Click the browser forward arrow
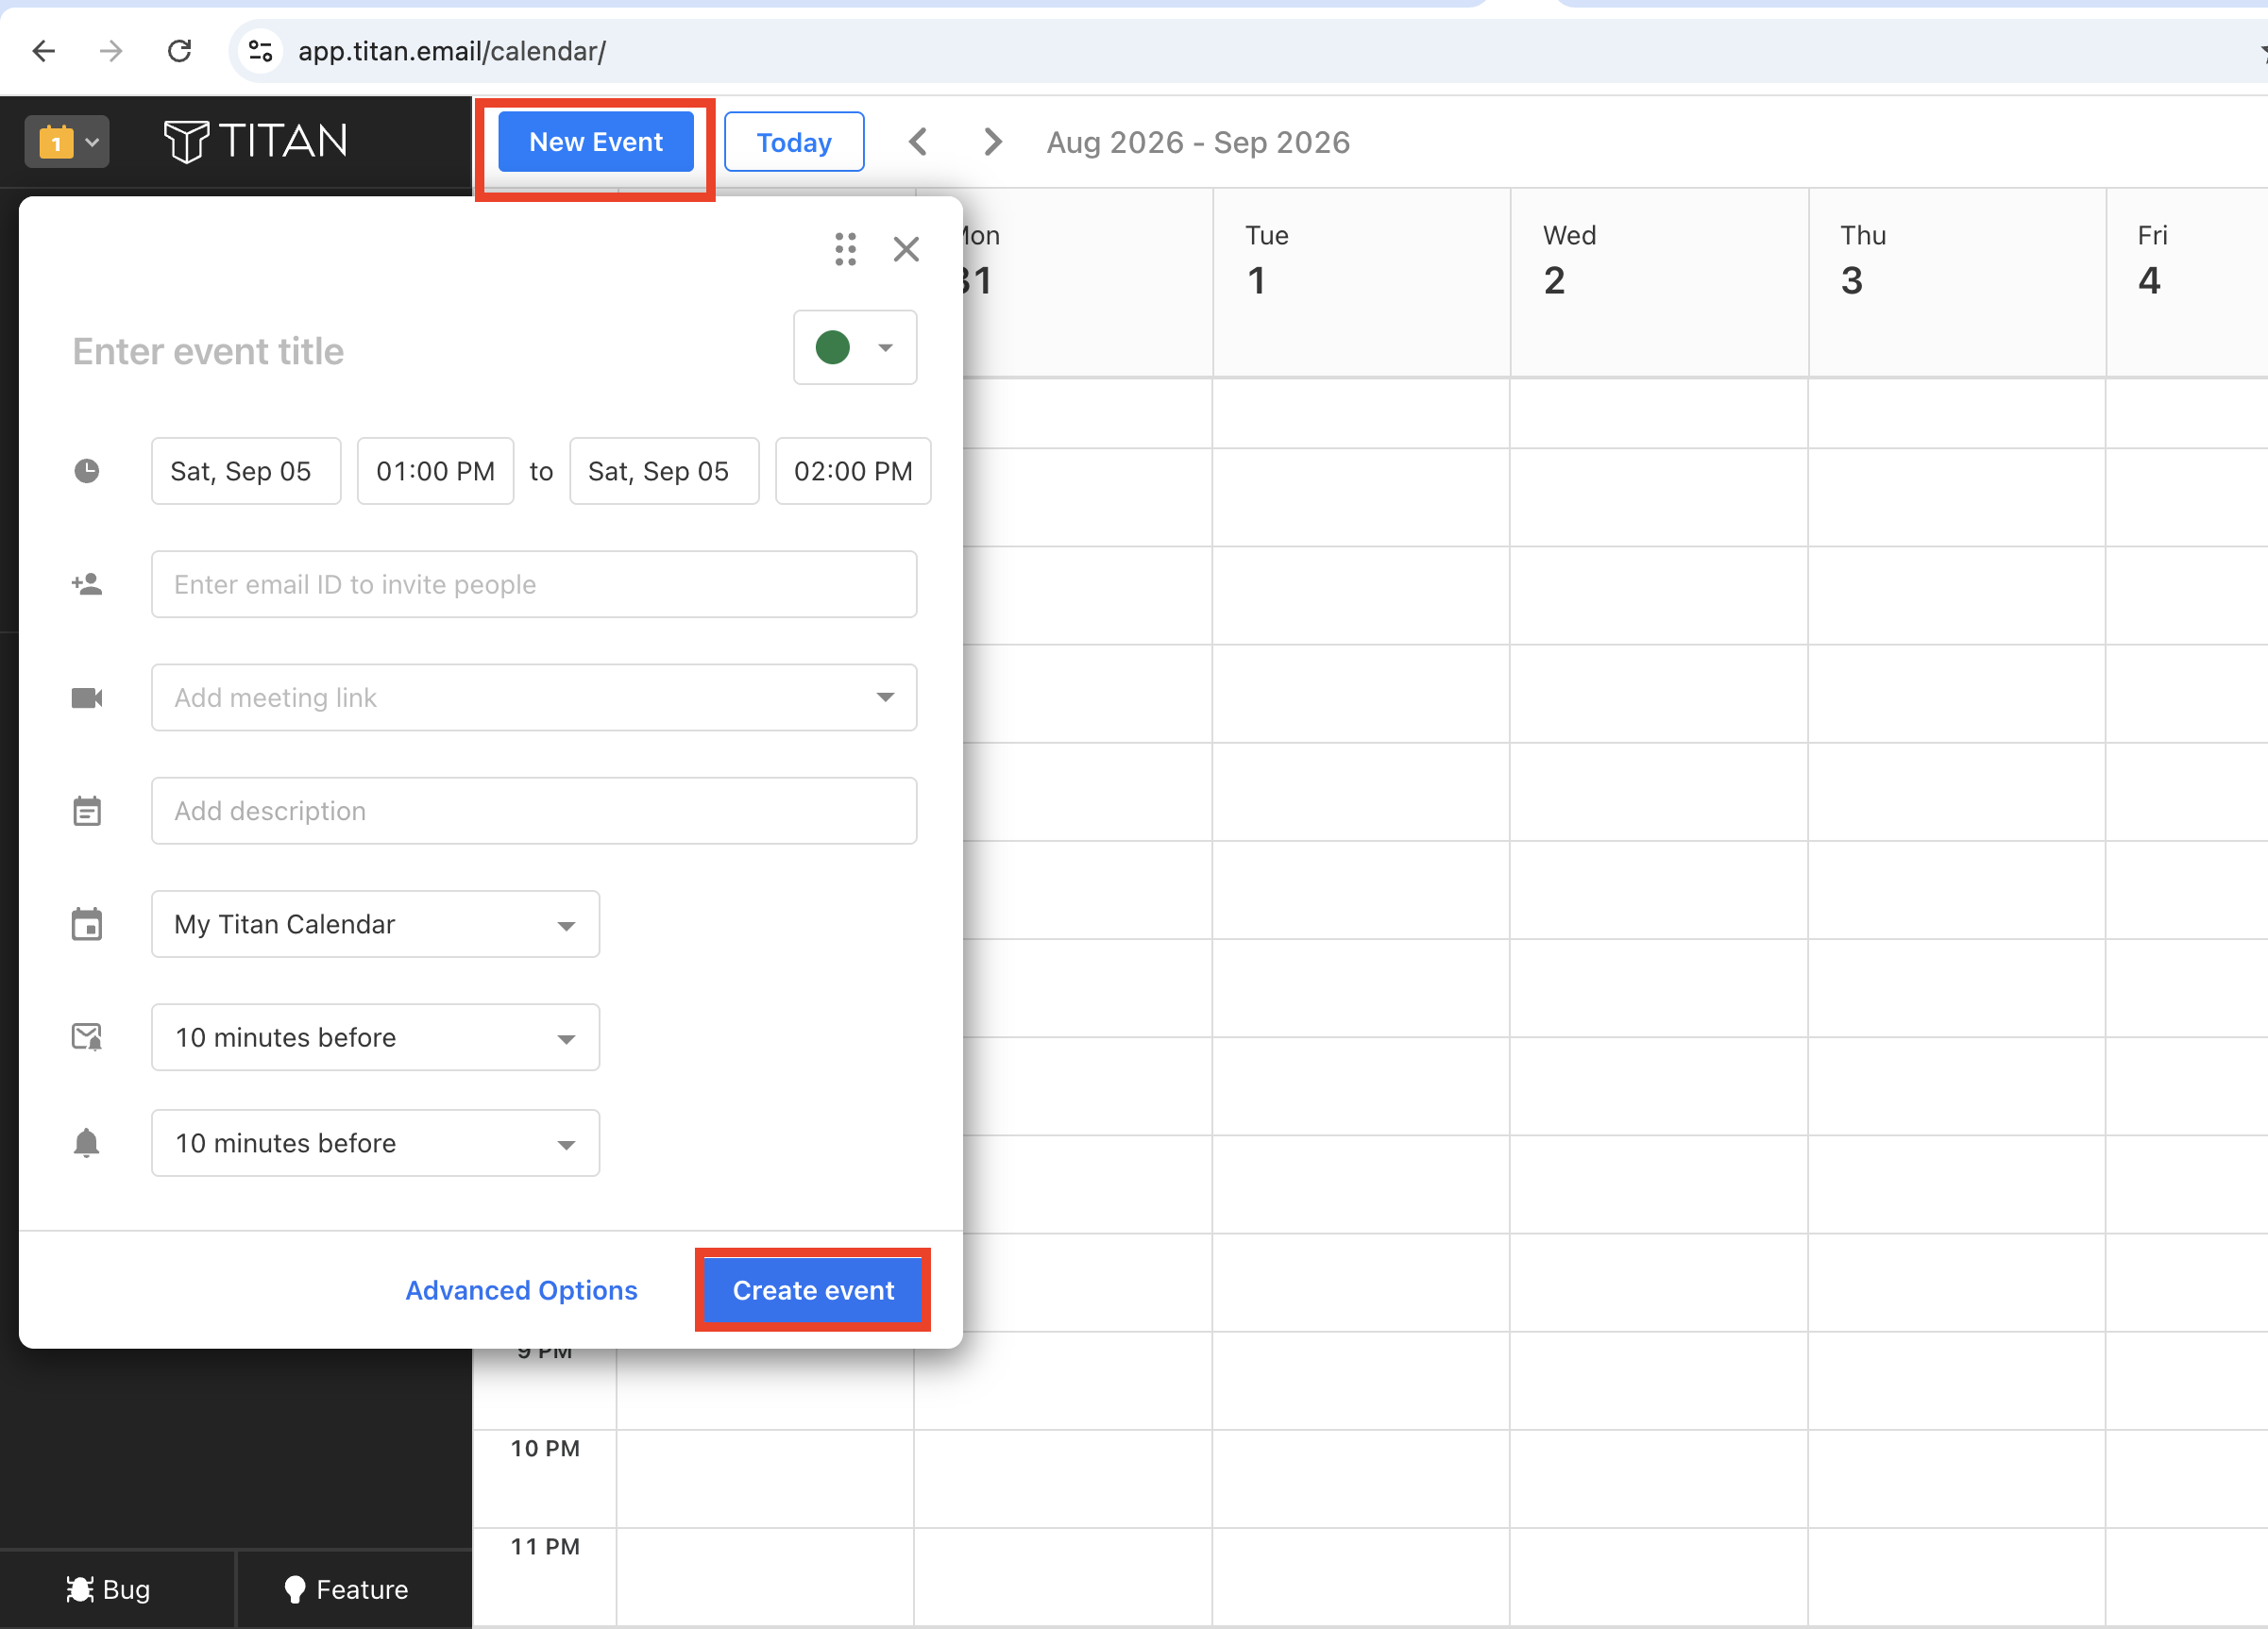This screenshot has height=1629, width=2268. click(111, 51)
